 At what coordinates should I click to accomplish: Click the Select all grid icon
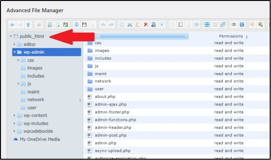[207, 25]
